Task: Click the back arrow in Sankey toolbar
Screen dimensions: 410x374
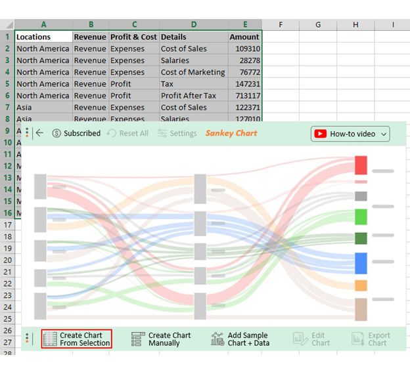Action: tap(39, 133)
